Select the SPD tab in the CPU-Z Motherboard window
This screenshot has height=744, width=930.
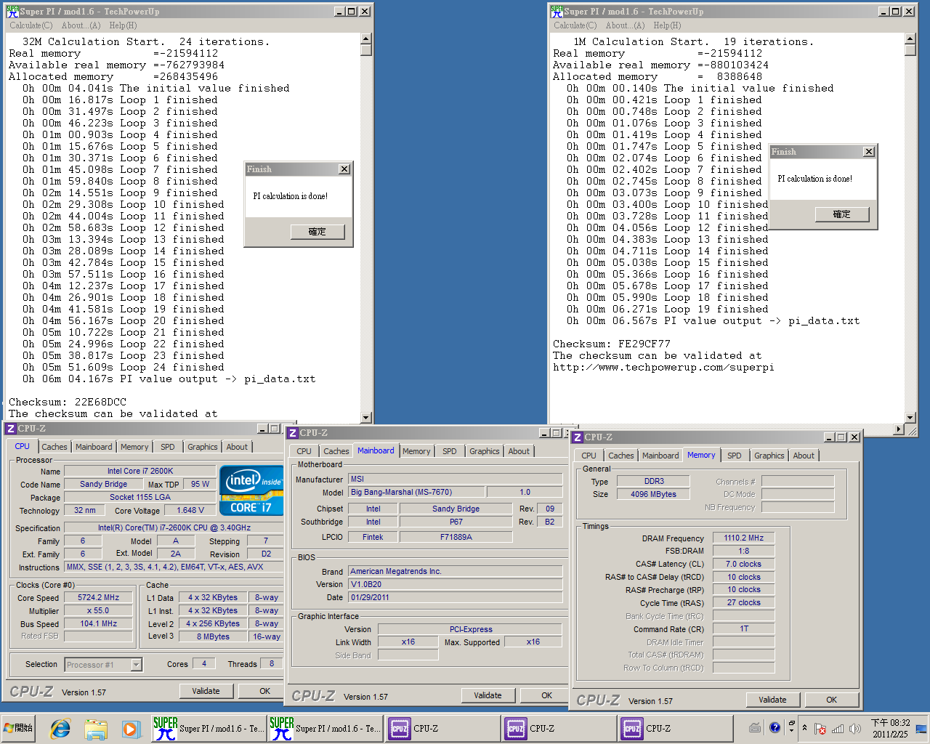pos(450,451)
